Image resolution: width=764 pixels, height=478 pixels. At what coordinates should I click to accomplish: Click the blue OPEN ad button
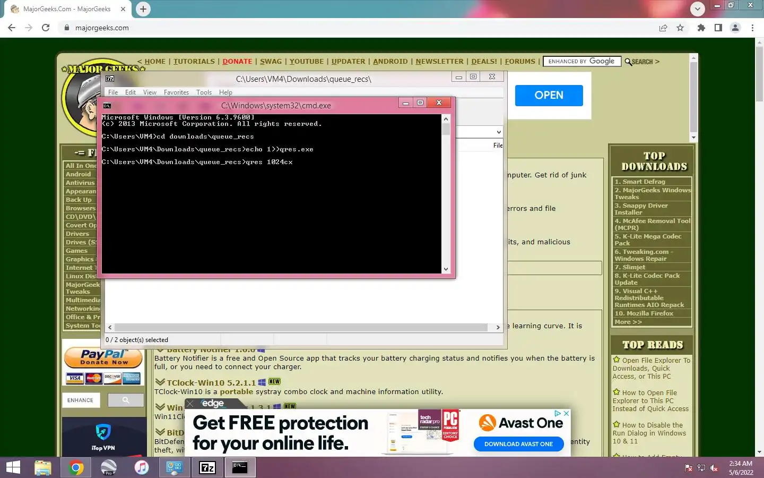tap(549, 95)
